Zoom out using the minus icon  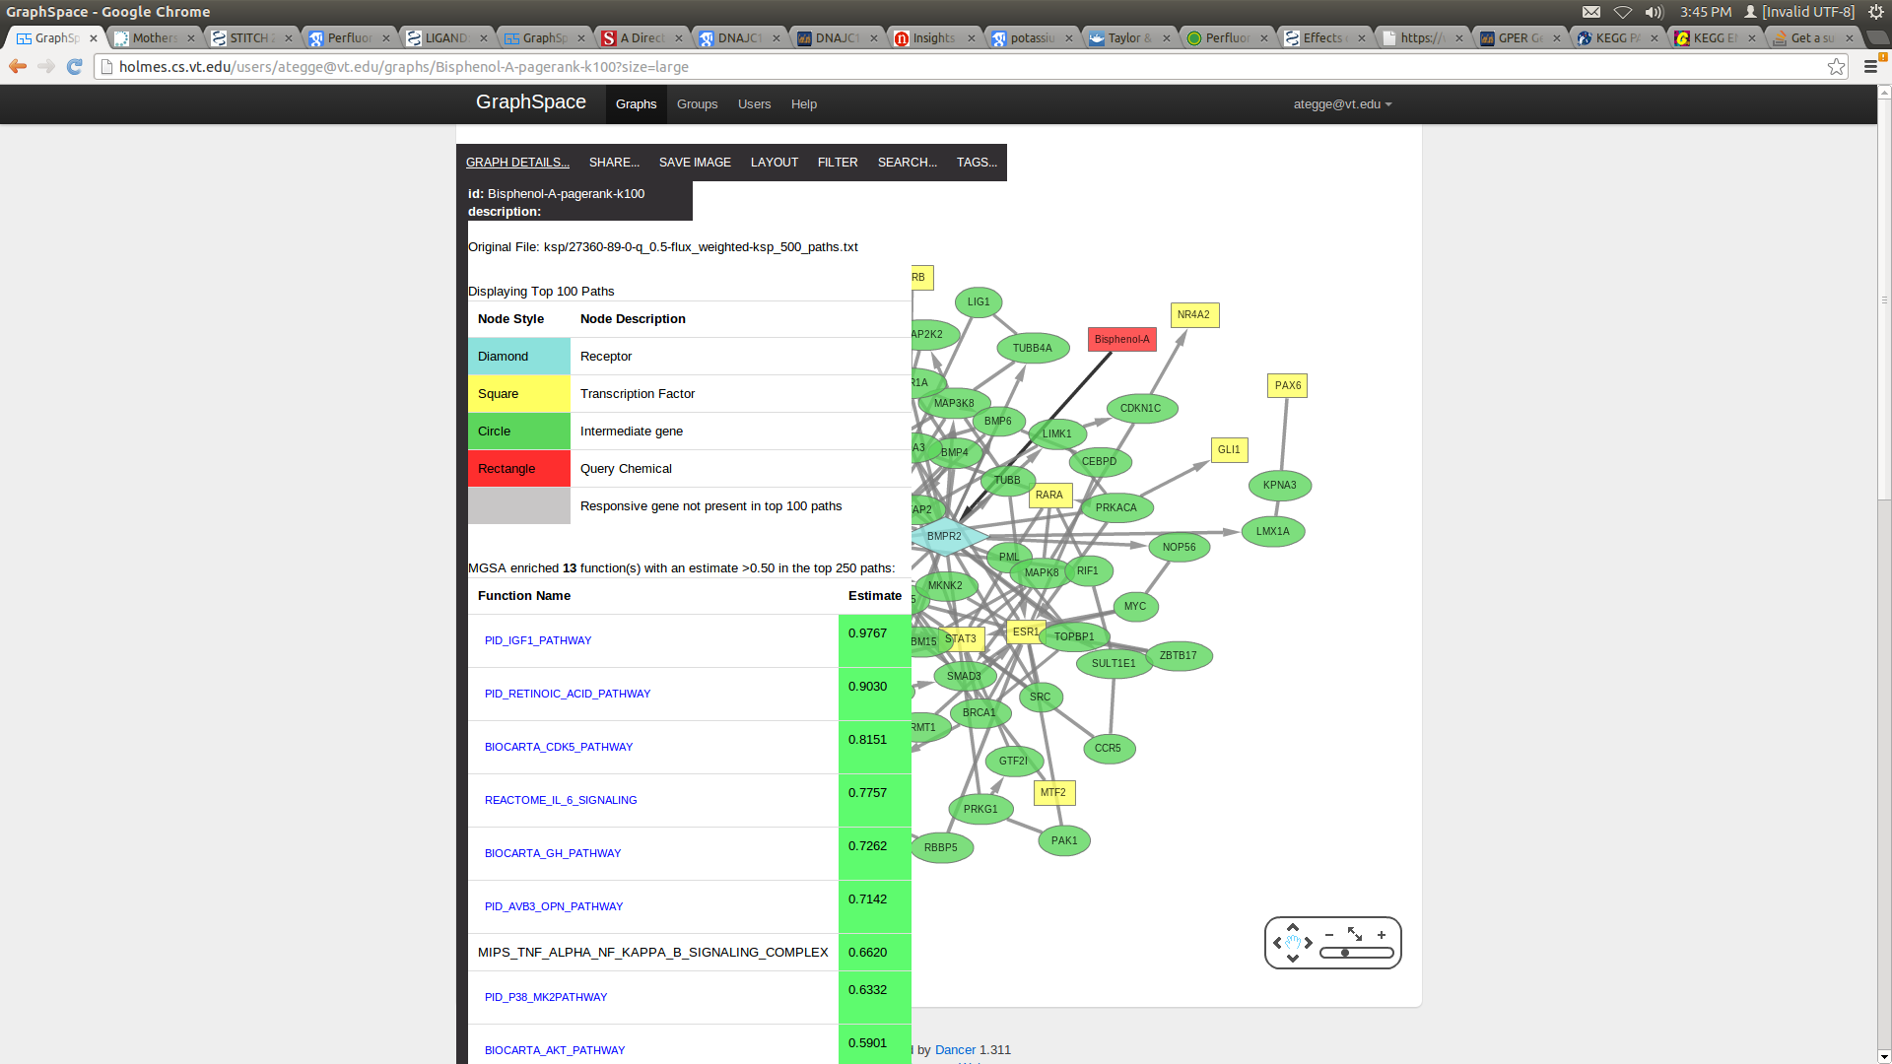coord(1329,935)
